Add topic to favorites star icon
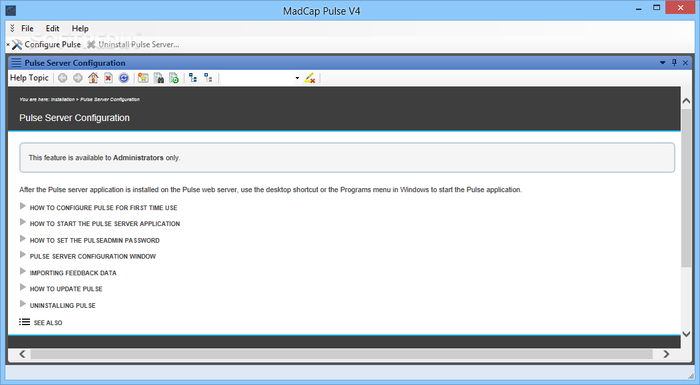 point(143,78)
